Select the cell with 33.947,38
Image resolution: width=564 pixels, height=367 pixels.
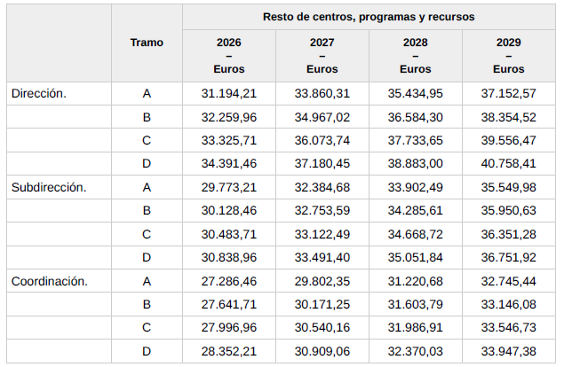click(508, 352)
